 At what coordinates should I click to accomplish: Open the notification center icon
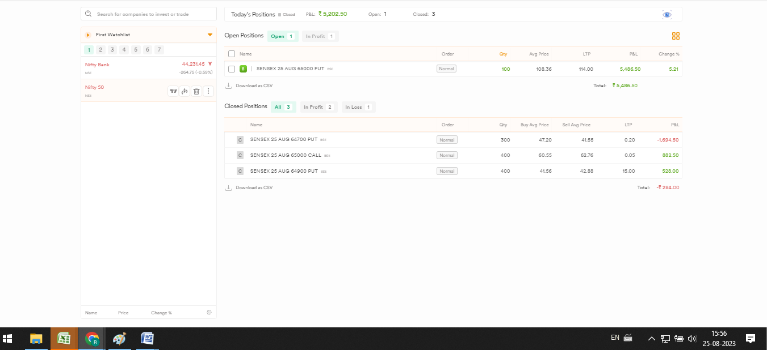tap(750, 339)
